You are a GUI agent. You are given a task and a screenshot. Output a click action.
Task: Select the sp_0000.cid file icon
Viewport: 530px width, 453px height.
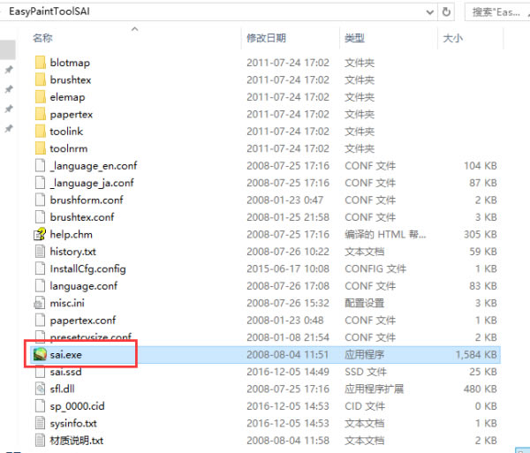pyautogui.click(x=40, y=406)
